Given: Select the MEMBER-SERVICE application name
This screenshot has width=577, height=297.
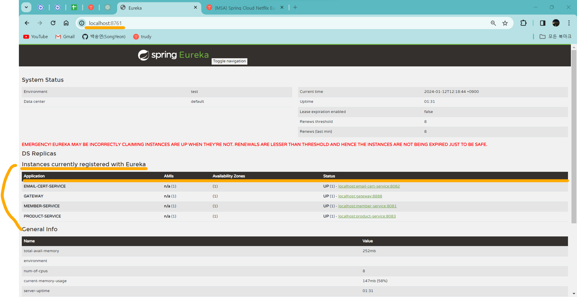Looking at the screenshot, I should pyautogui.click(x=42, y=206).
